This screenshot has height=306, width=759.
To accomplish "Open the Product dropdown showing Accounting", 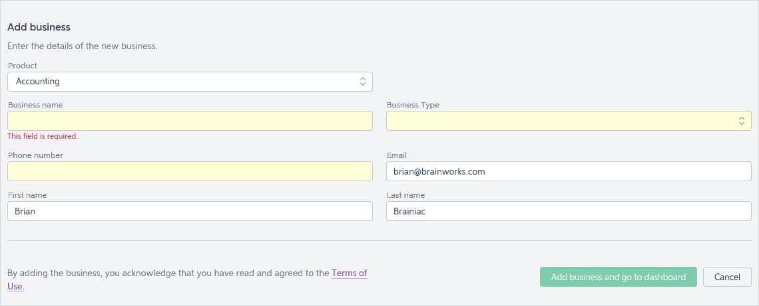I will coord(190,82).
